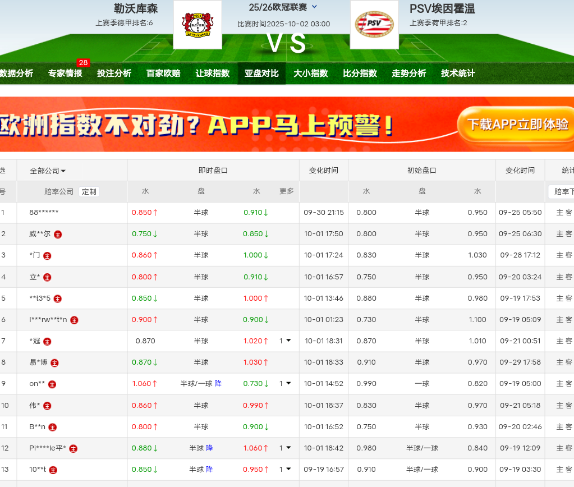The height and width of the screenshot is (487, 574).
Task: Expand the more-odds arrow in on** row
Action: [x=288, y=384]
